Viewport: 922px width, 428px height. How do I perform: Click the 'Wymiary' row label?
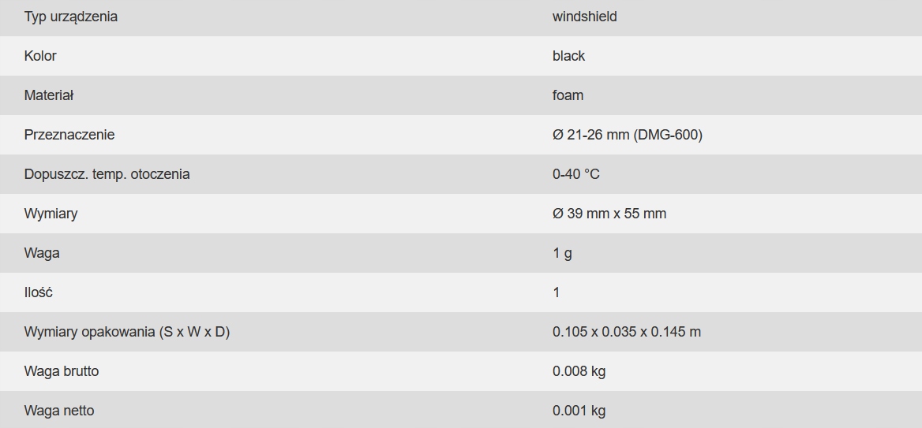[x=51, y=214]
